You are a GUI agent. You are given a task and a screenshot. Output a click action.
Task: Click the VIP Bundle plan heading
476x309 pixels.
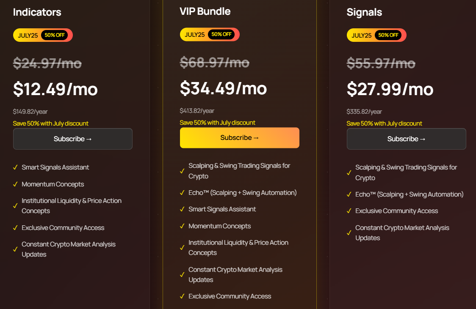click(x=205, y=11)
